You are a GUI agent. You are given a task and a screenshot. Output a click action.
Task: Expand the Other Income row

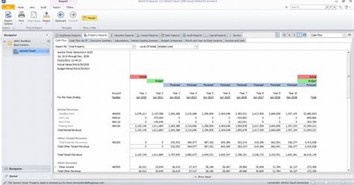(x=56, y=167)
